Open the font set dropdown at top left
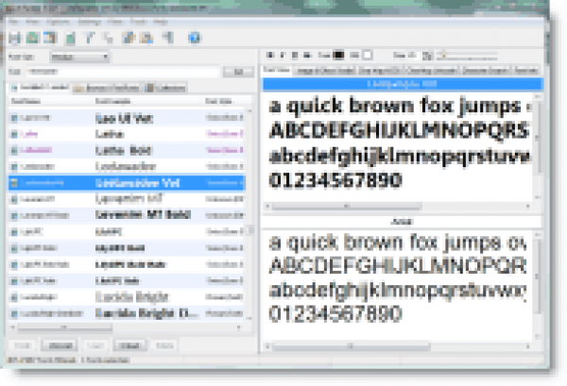 (82, 57)
